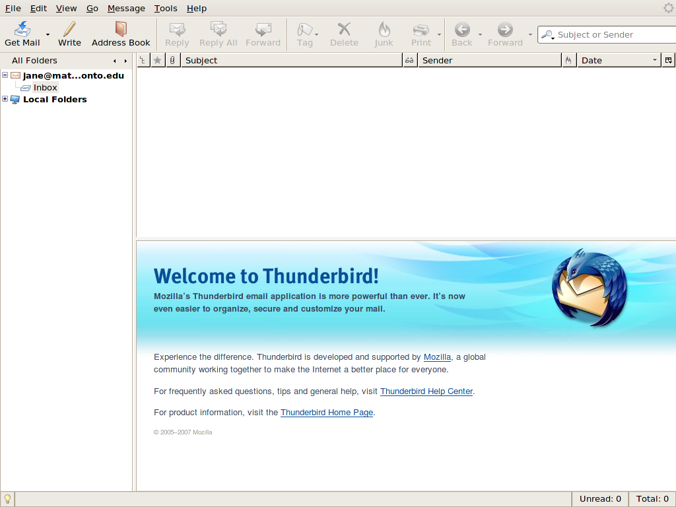Image resolution: width=676 pixels, height=507 pixels.
Task: Click the status bar lightbulb icon
Action: click(x=7, y=499)
